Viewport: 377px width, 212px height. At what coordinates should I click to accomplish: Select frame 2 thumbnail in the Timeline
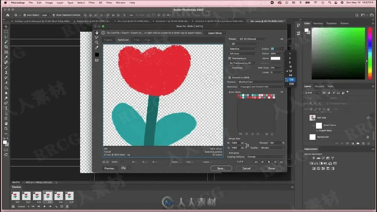pos(26,196)
